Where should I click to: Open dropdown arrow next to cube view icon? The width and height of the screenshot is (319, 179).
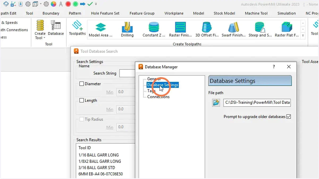[x=41, y=4]
